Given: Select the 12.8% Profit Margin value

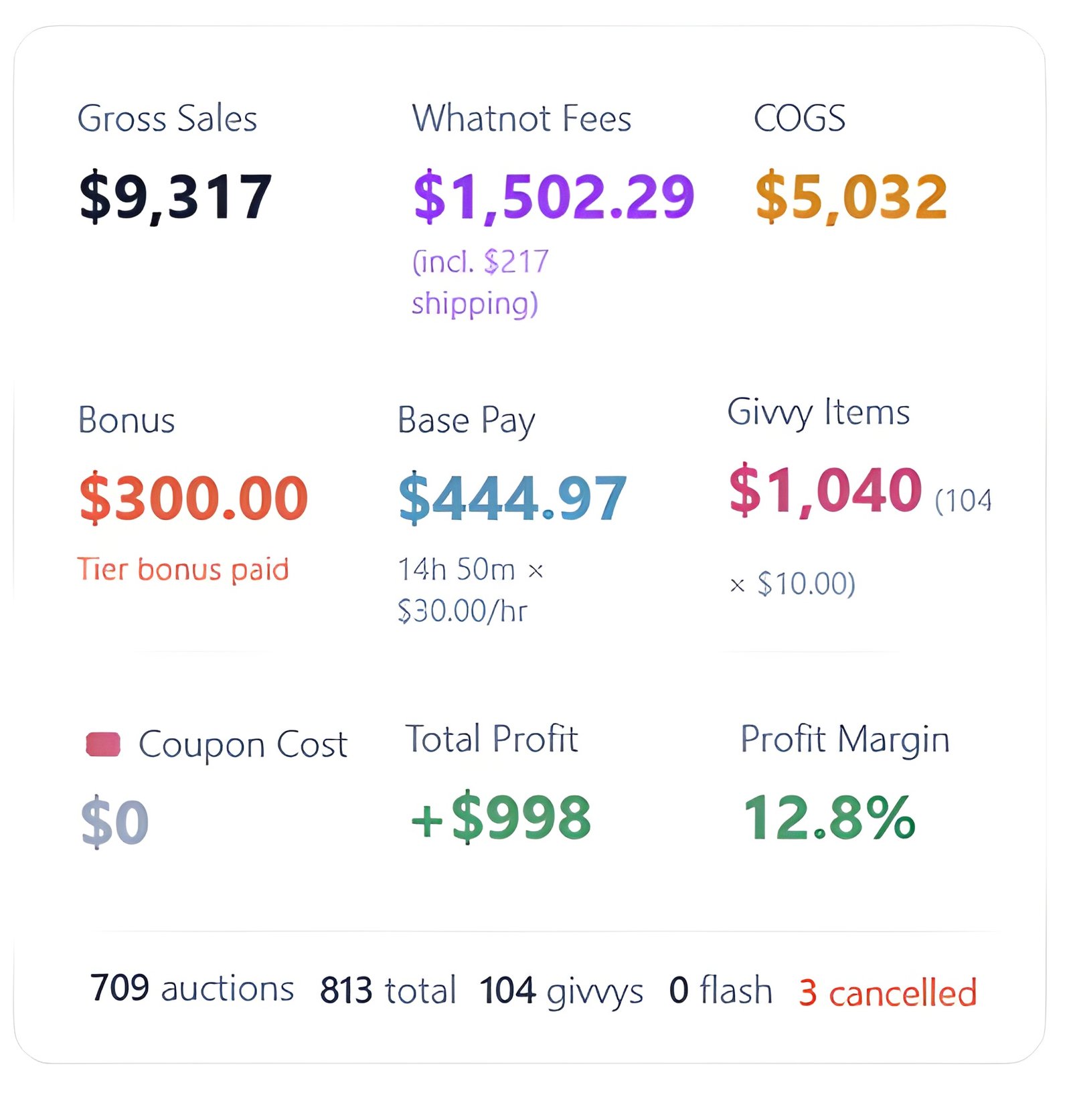Looking at the screenshot, I should 829,817.
